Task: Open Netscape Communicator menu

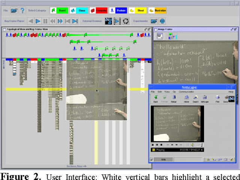Action: (186, 91)
